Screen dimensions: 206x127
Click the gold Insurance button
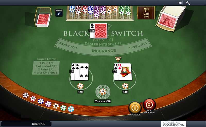[135, 108]
